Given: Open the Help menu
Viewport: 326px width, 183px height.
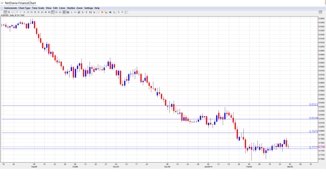Looking at the screenshot, I should tap(97, 8).
